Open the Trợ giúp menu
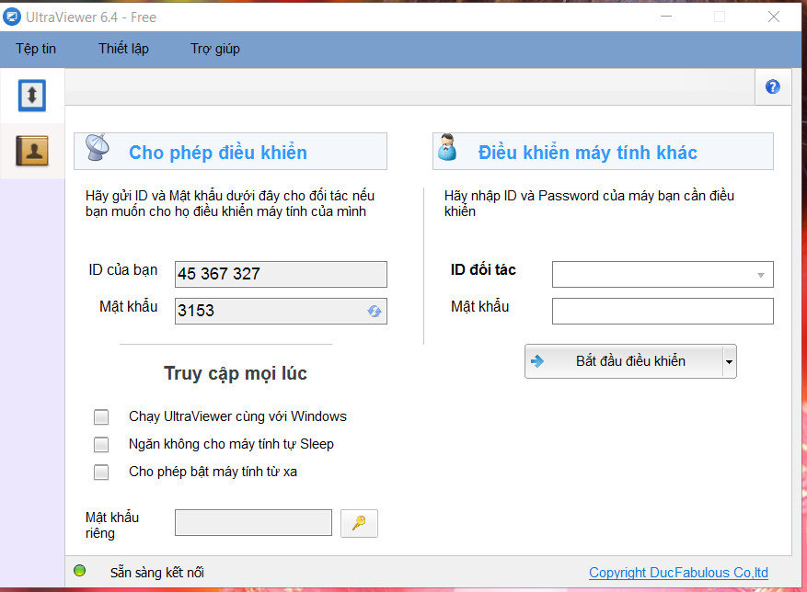This screenshot has width=807, height=592. click(x=215, y=49)
